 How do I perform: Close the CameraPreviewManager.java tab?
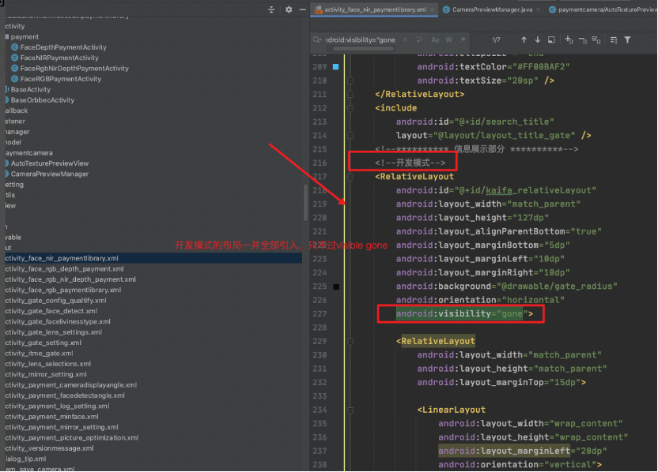click(539, 9)
